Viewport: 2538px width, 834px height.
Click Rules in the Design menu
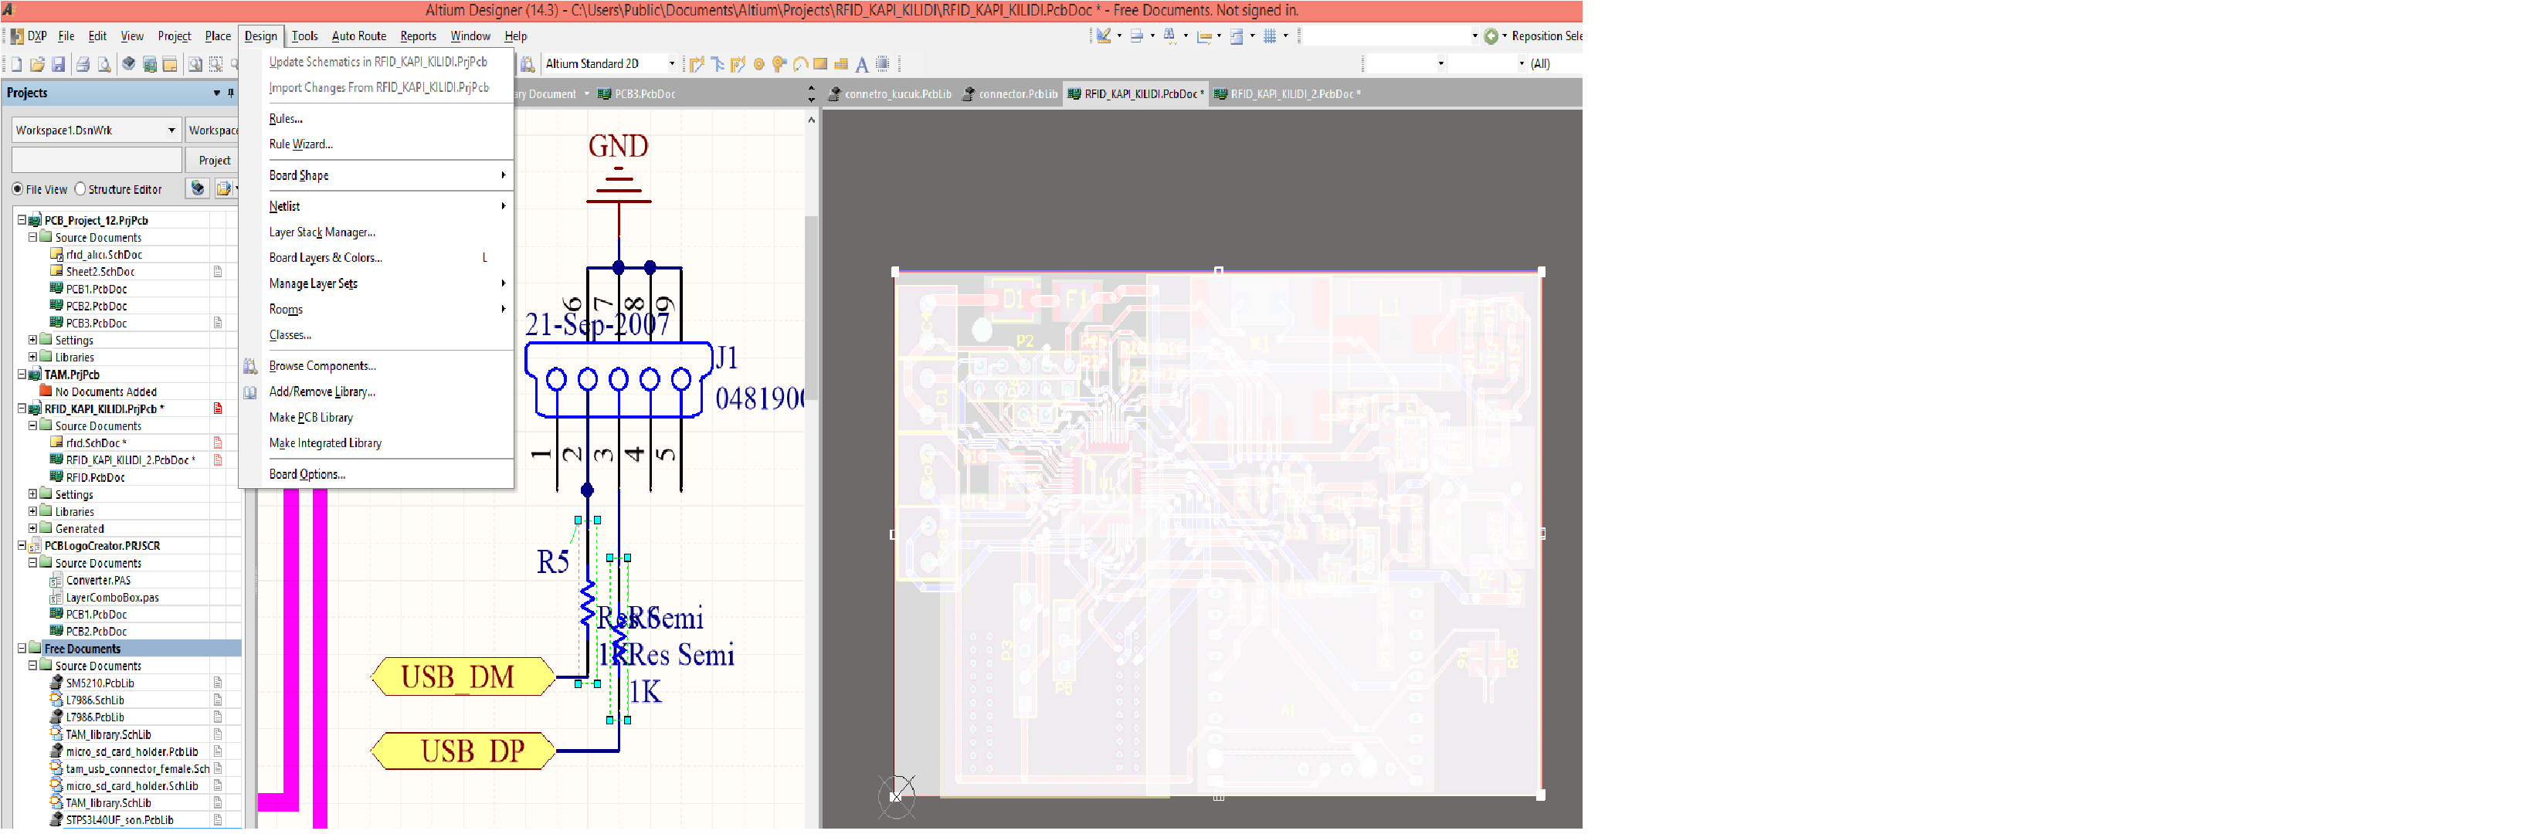pyautogui.click(x=286, y=118)
